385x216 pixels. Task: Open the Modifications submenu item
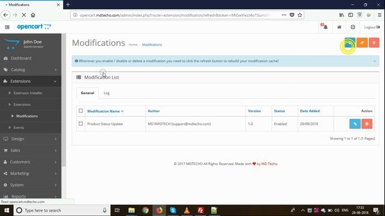[x=31, y=116]
